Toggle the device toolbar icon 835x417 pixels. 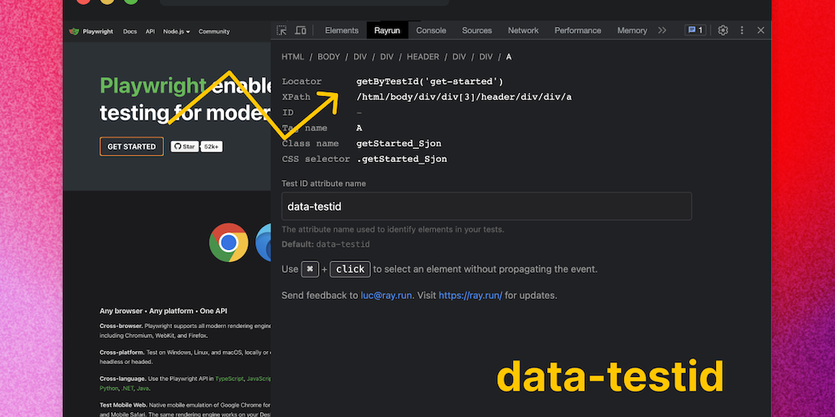point(300,30)
